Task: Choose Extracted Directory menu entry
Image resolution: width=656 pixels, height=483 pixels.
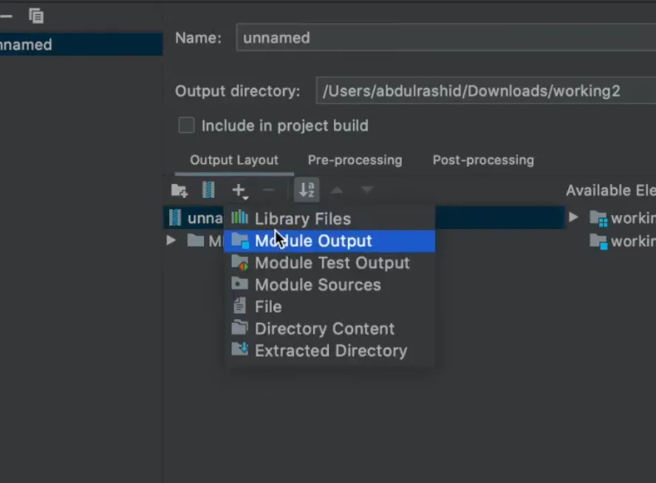Action: tap(329, 351)
